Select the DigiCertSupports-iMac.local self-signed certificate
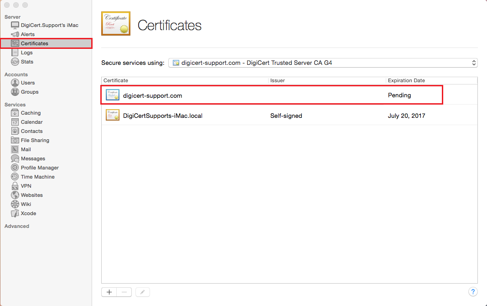Viewport: 487px width, 306px height. click(271, 116)
